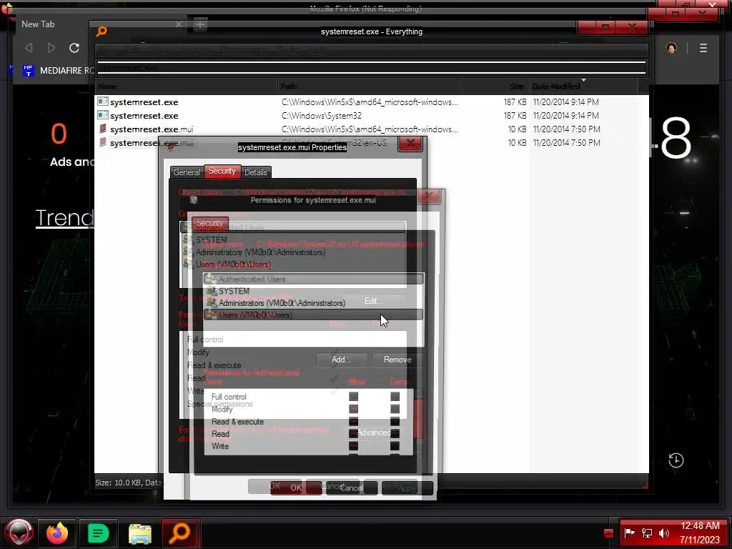Screen dimensions: 732x549
Task: Click red OK button of Permissions dialog
Action: coord(296,488)
